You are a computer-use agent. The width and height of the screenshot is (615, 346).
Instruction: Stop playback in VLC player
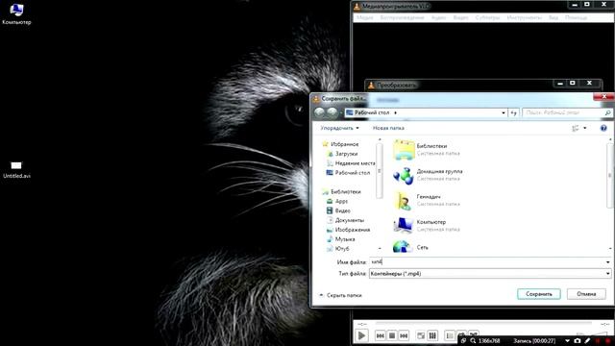coord(392,335)
